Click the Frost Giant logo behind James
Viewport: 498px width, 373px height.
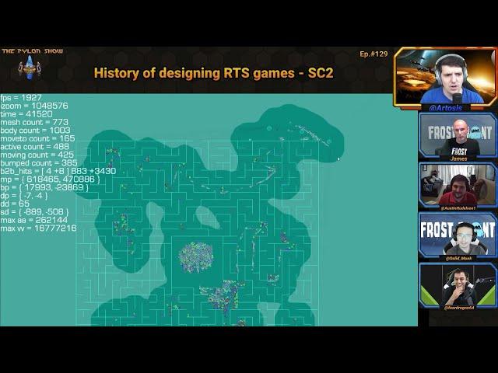pyautogui.click(x=460, y=132)
